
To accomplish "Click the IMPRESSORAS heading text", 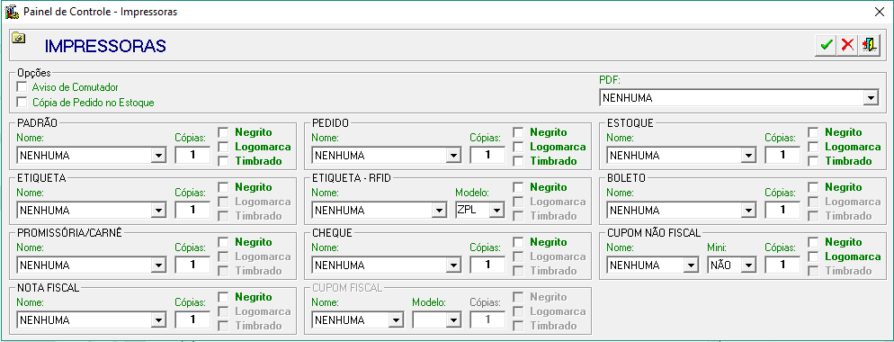I will [x=105, y=46].
